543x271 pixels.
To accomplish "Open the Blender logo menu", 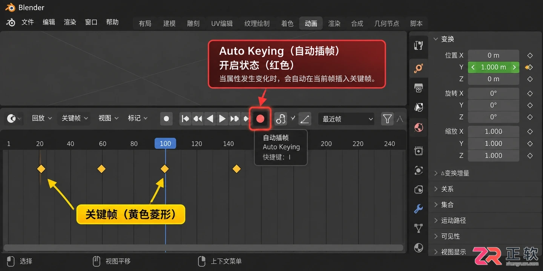I will 11,23.
